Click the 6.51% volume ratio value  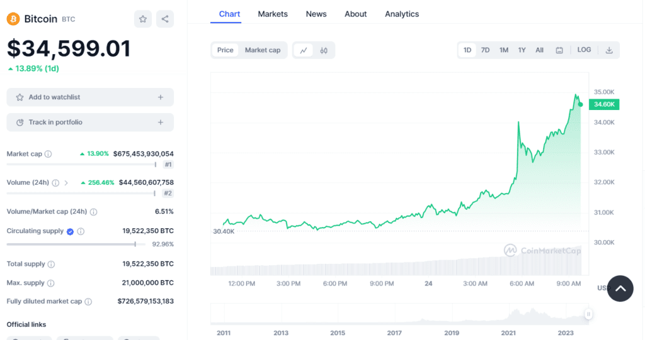164,211
